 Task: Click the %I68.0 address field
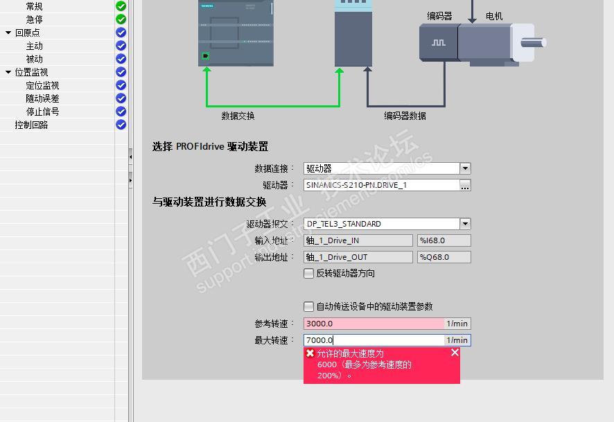coord(444,240)
